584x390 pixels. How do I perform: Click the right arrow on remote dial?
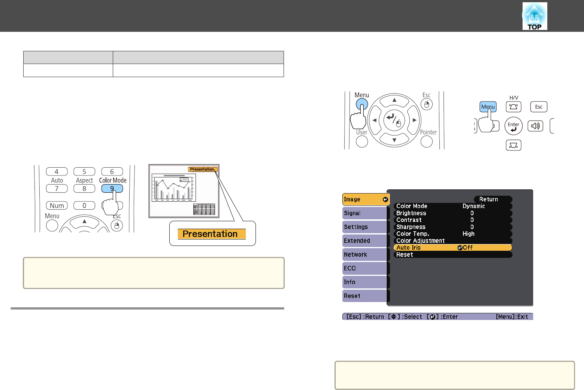(414, 120)
